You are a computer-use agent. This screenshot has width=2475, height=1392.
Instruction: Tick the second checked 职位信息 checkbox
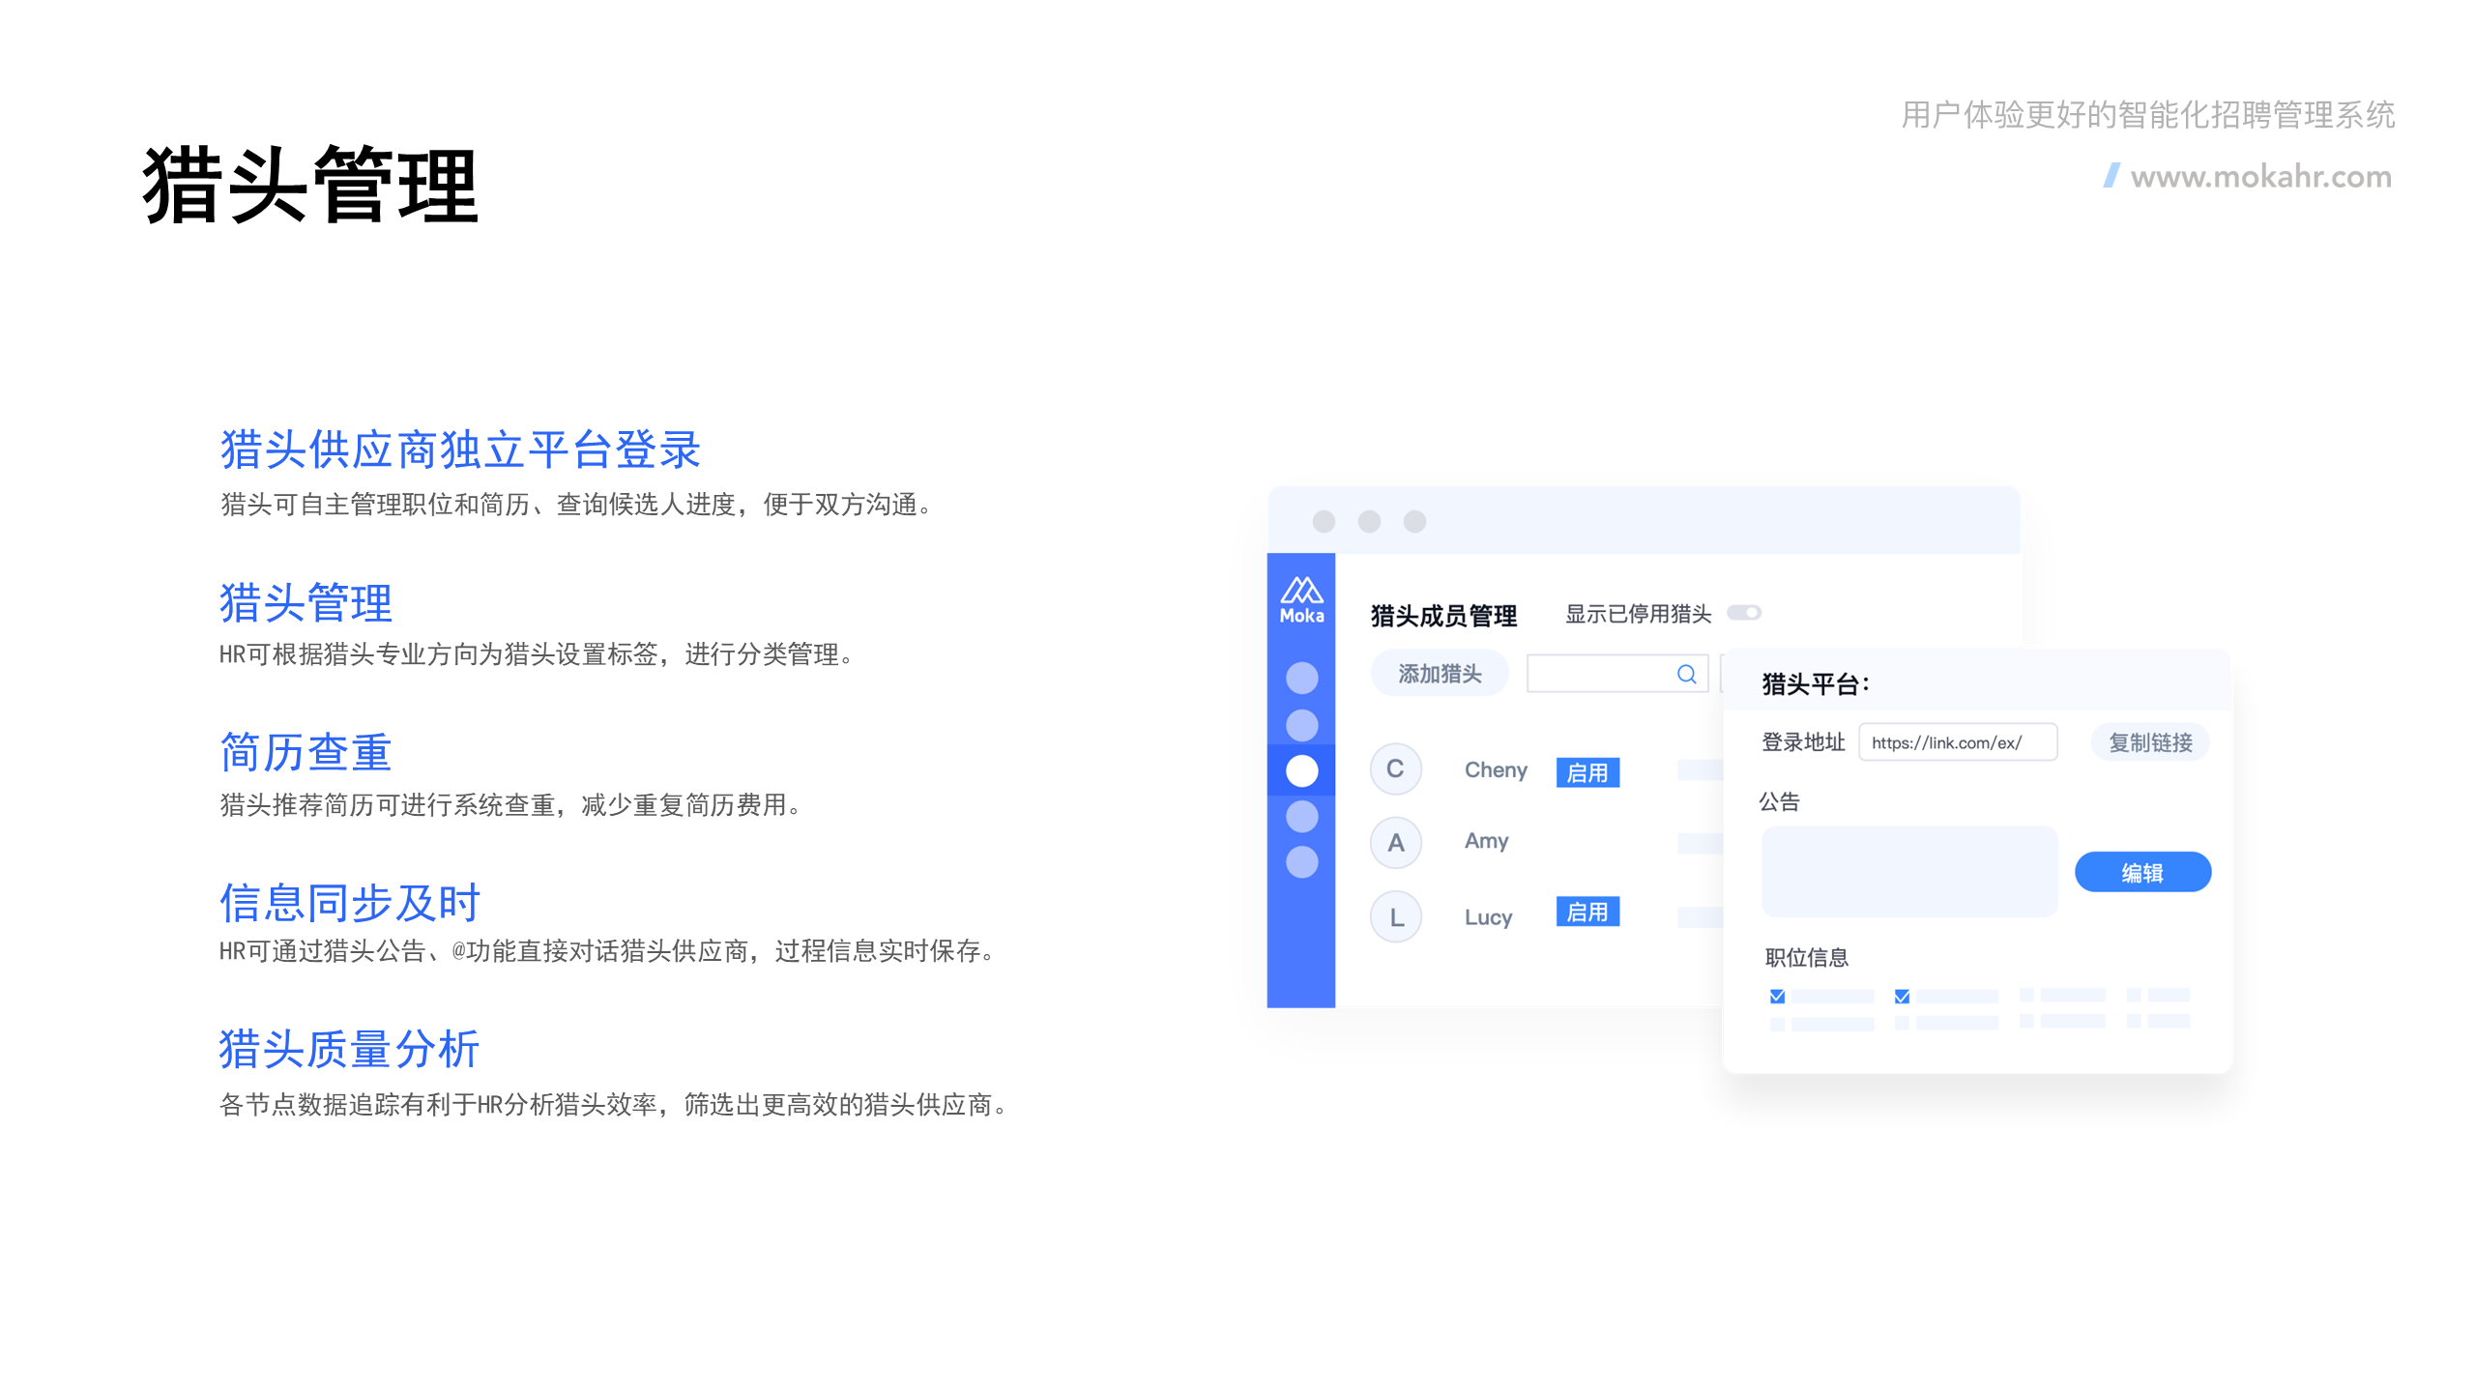click(x=1902, y=996)
